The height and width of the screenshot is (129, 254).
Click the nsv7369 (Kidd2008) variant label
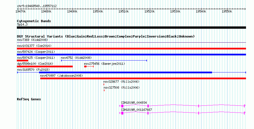pyautogui.click(x=33, y=40)
